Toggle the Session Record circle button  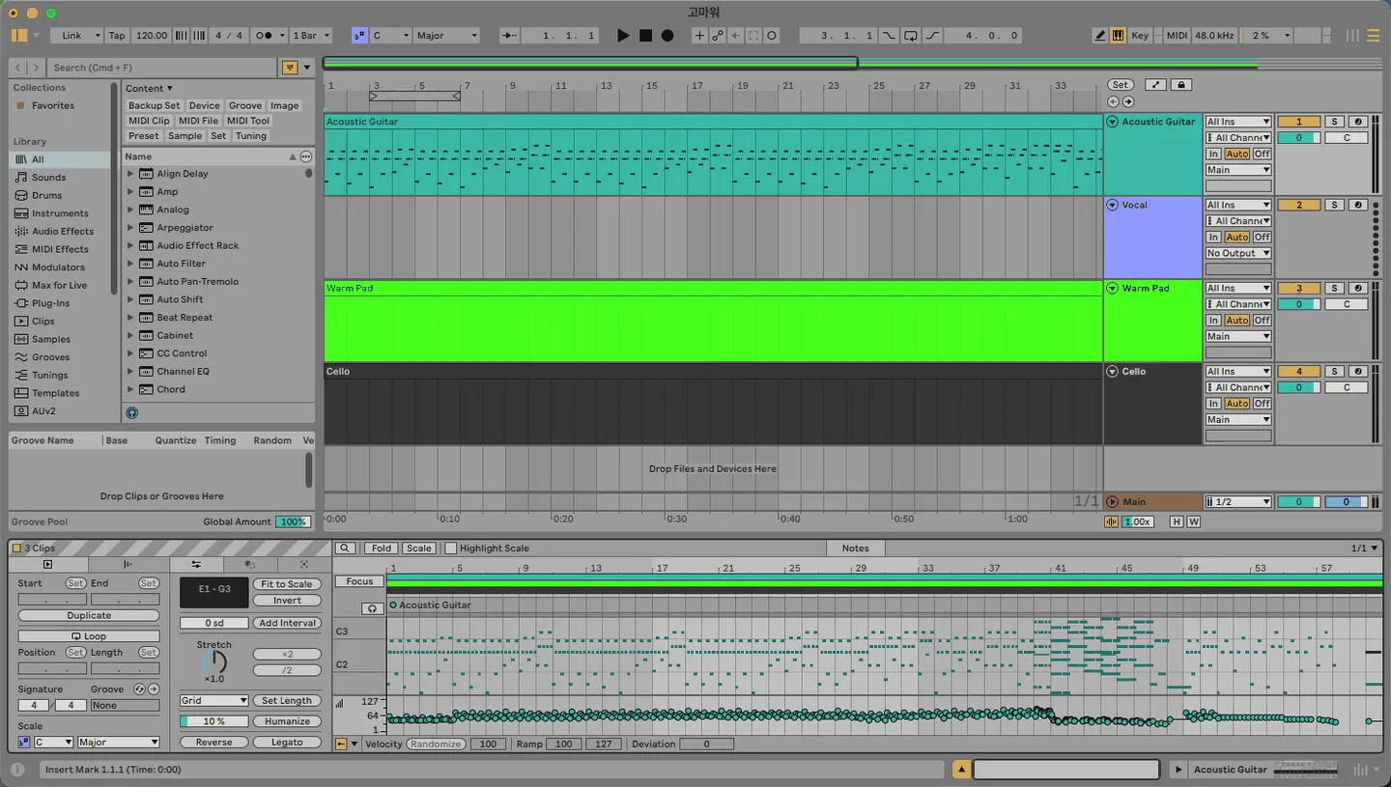tap(772, 36)
